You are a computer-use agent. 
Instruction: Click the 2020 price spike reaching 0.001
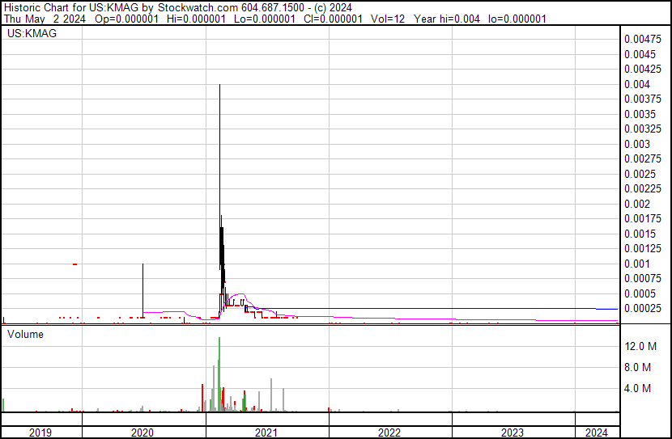[142, 290]
